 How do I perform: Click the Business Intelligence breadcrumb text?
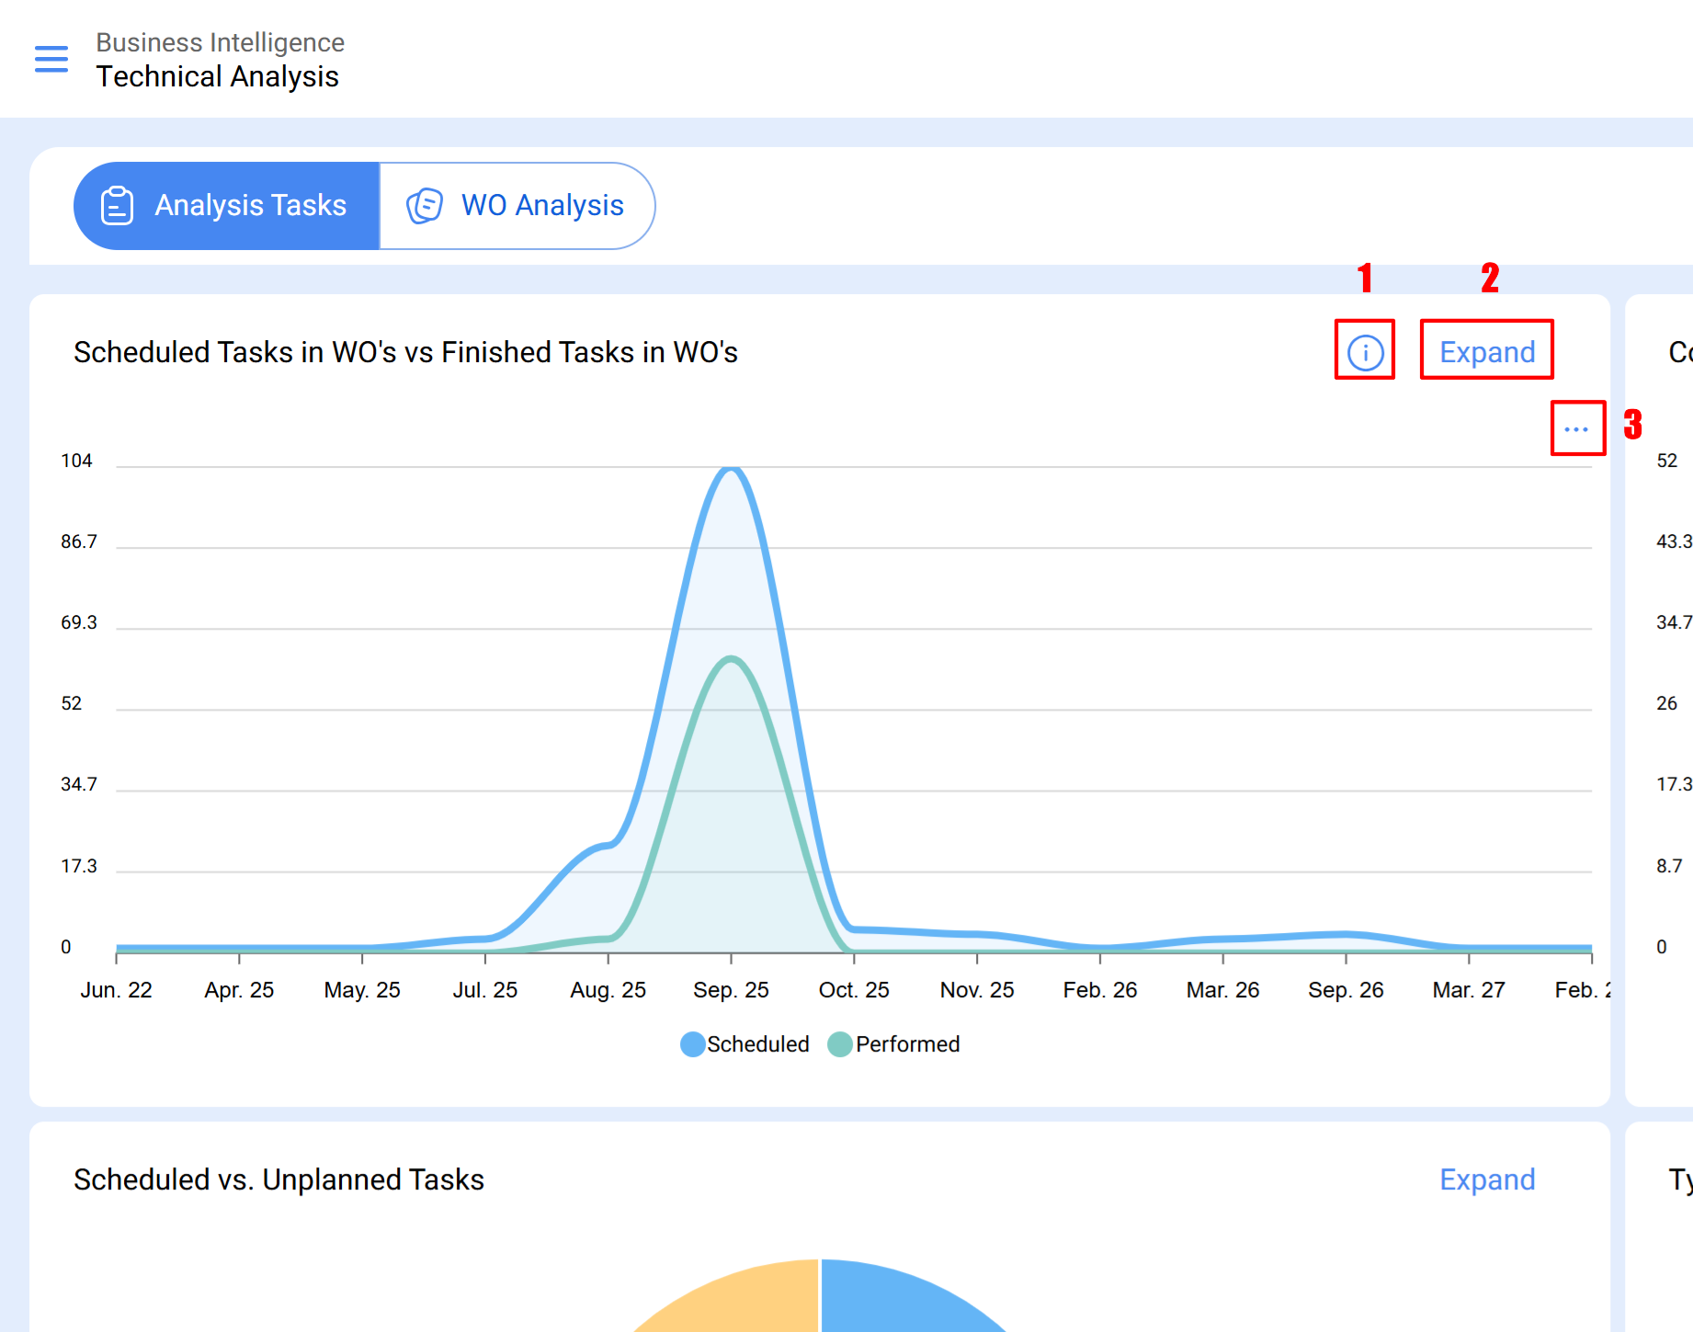(220, 42)
